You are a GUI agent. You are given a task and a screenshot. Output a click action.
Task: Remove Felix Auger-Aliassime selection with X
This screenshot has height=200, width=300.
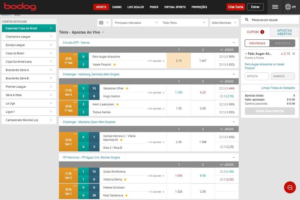point(294,54)
